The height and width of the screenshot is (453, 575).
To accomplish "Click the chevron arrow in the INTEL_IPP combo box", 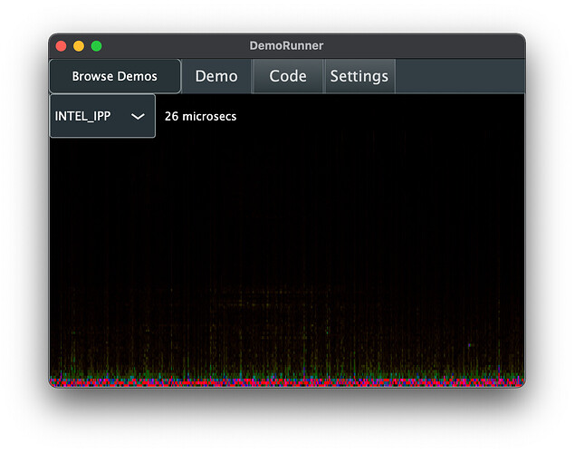I will tap(138, 117).
